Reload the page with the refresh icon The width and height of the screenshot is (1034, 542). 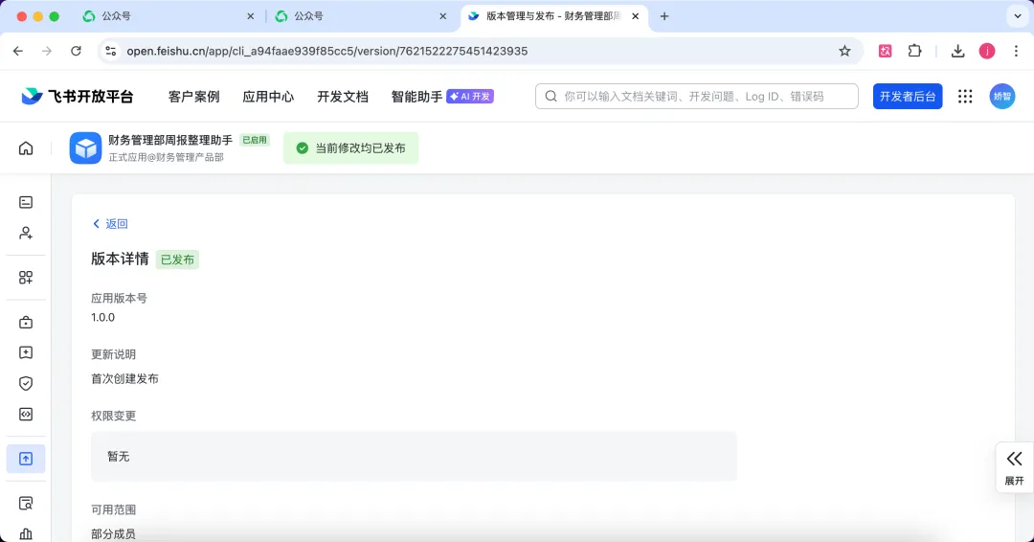76,51
